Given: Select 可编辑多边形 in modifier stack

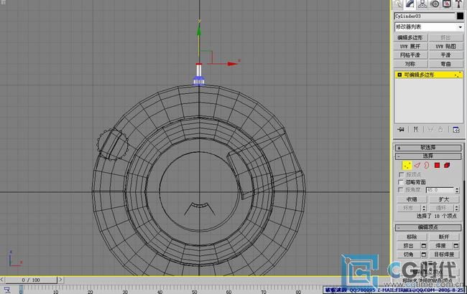Looking at the screenshot, I should tap(429, 75).
